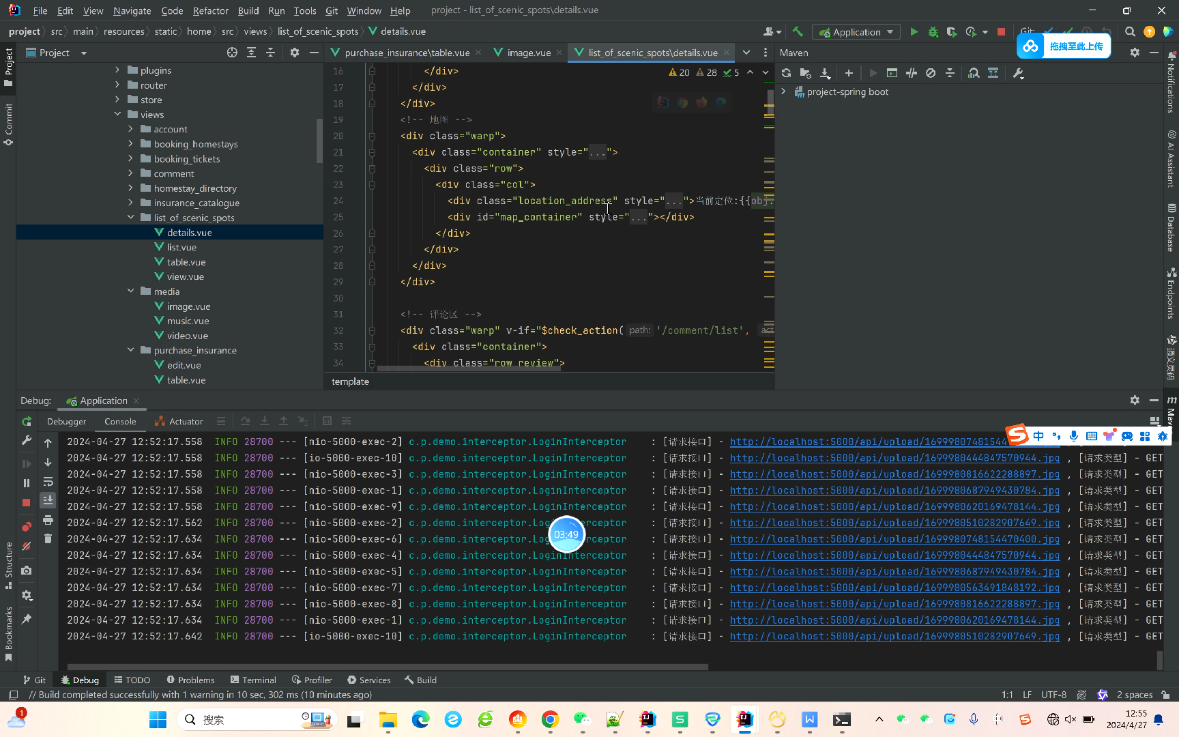1179x737 pixels.
Task: Open Windows Start menu
Action: click(x=158, y=719)
